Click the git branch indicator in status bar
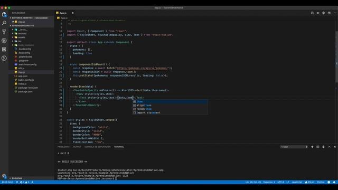The image size is (338, 190). point(7,182)
